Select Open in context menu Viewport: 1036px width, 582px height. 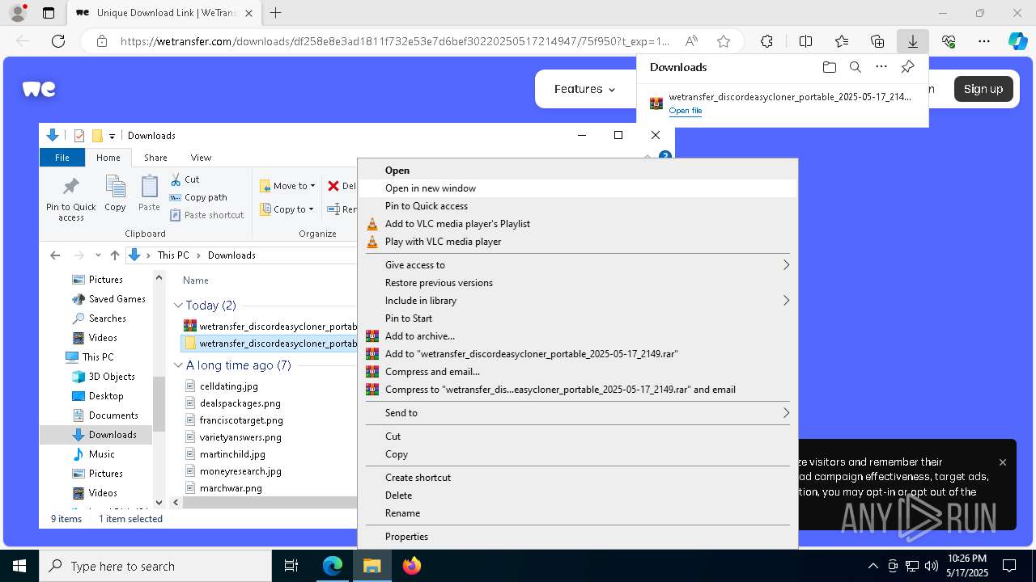577,171
